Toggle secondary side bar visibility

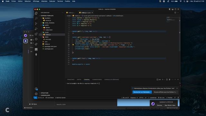click(x=175, y=9)
